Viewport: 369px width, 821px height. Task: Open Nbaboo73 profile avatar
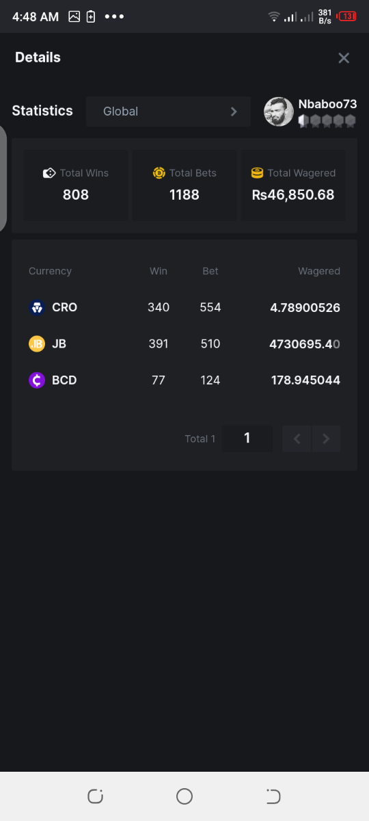coord(279,112)
